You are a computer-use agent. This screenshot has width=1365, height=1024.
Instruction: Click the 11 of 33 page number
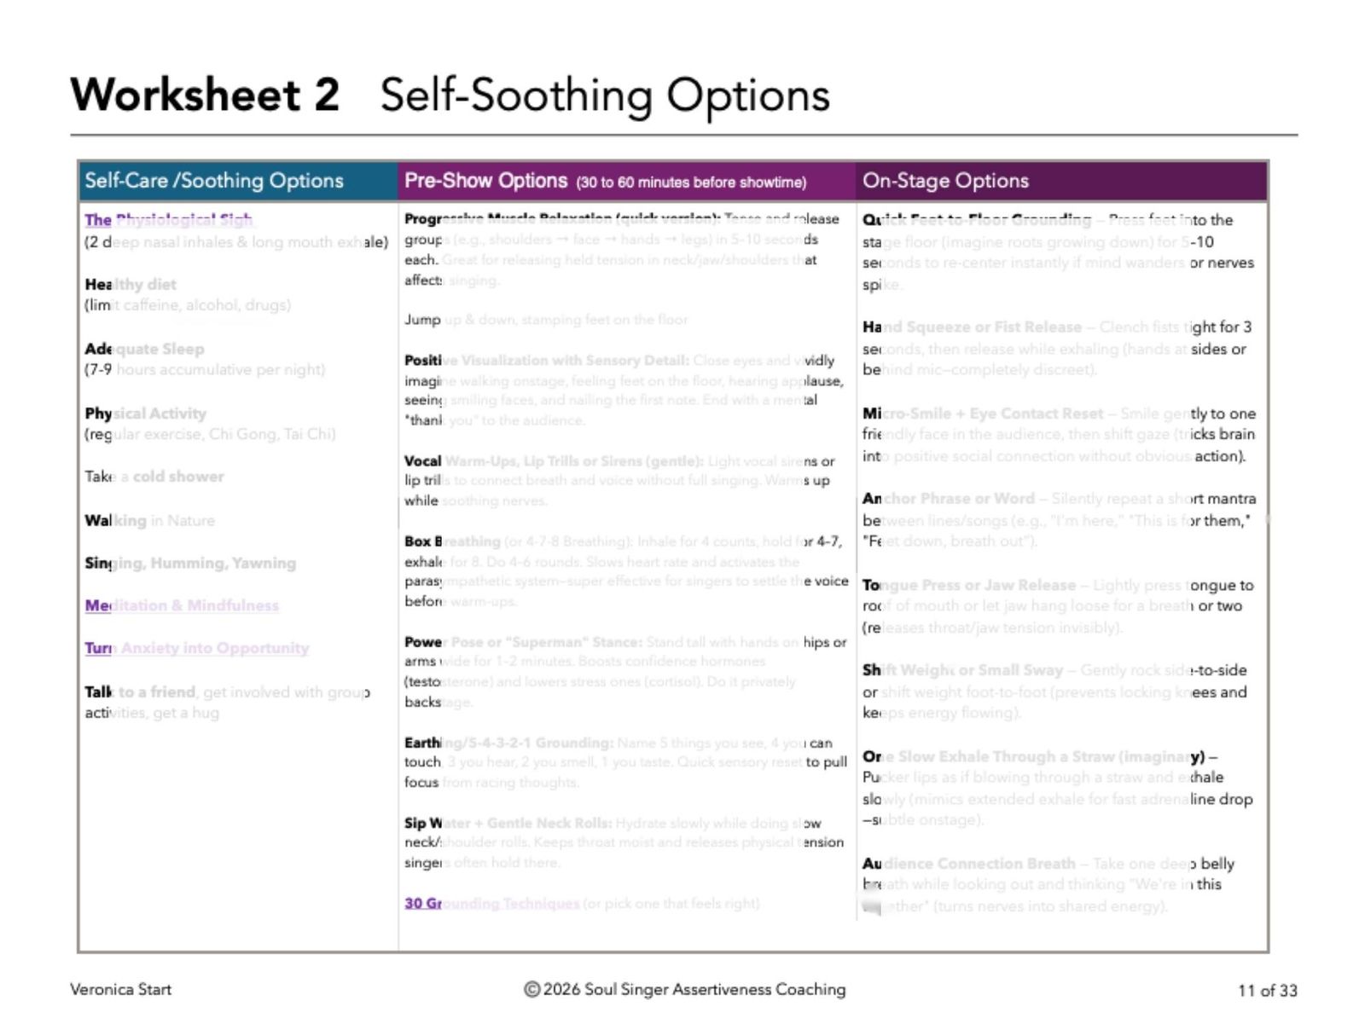click(x=1267, y=990)
